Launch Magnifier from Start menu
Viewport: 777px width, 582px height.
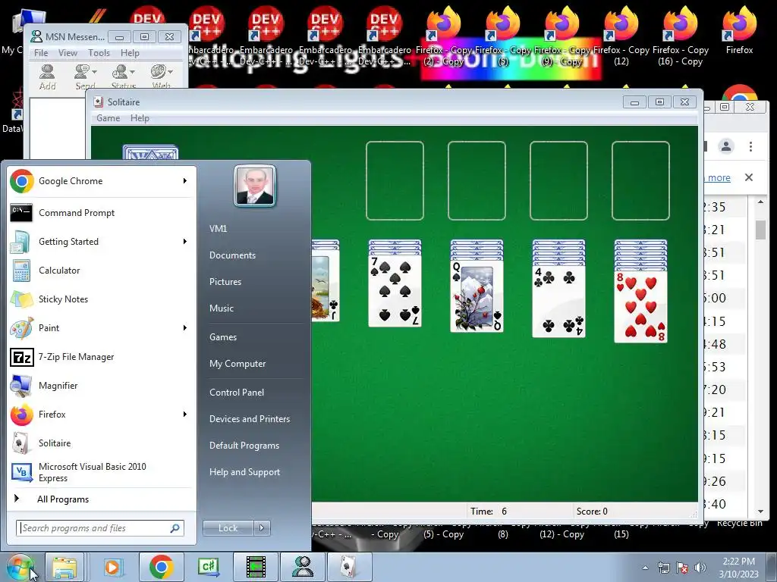point(102,386)
